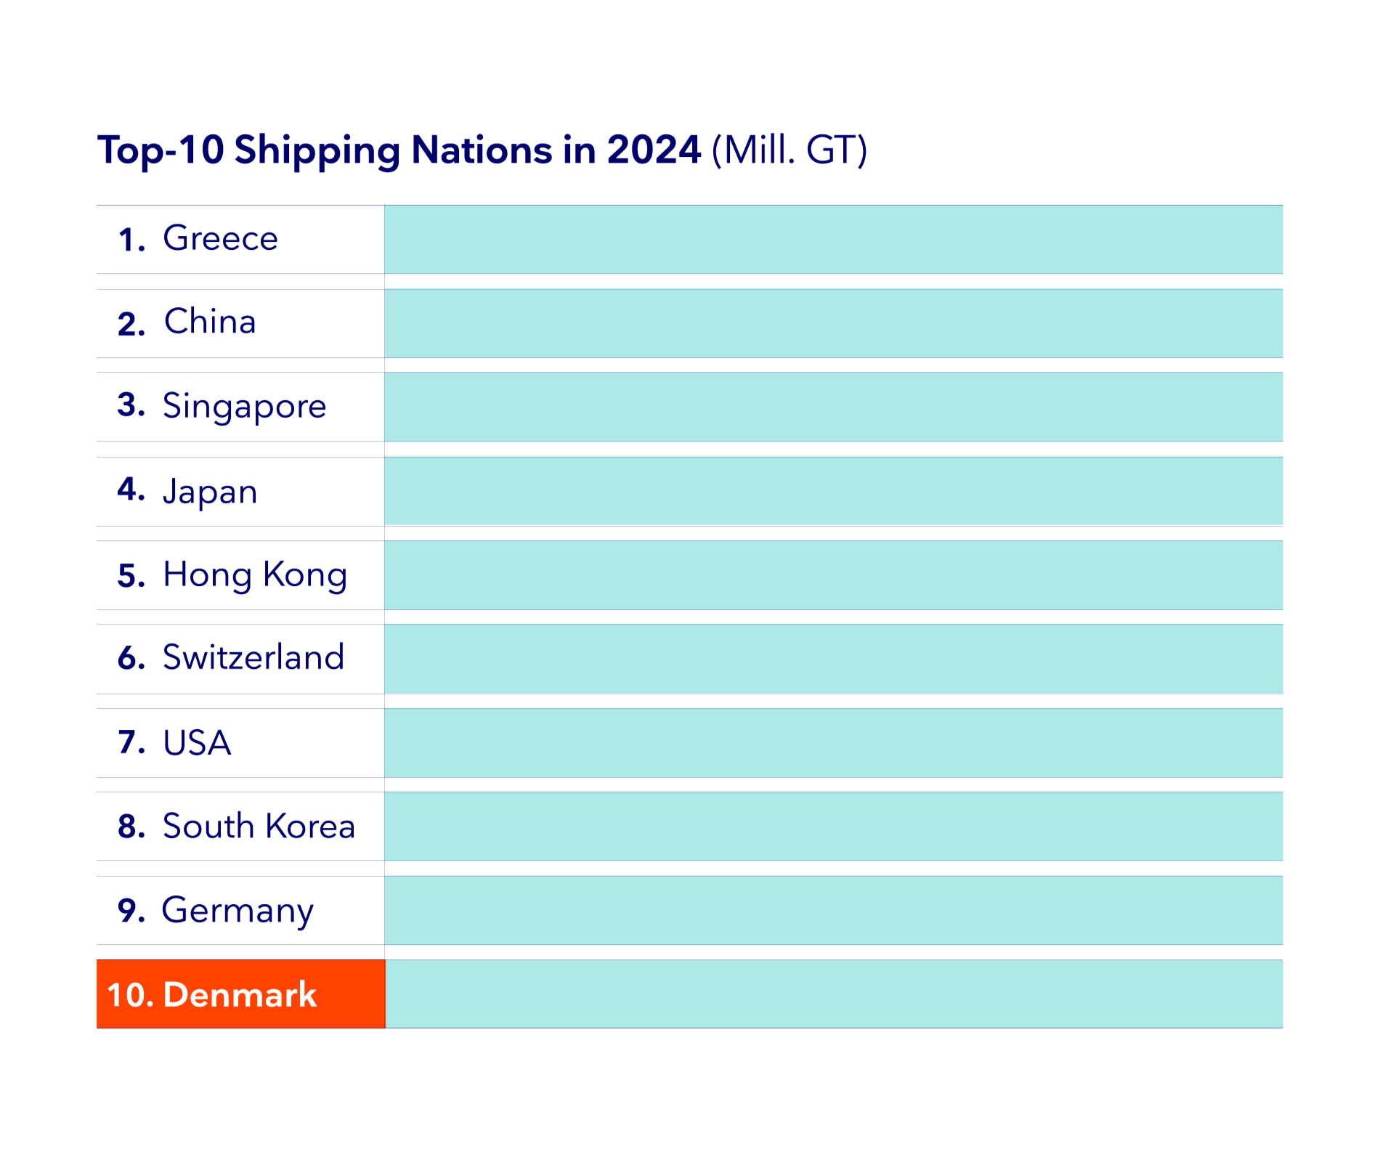1380x1162 pixels.
Task: Click the teal bar beside Switzerland
Action: (833, 659)
